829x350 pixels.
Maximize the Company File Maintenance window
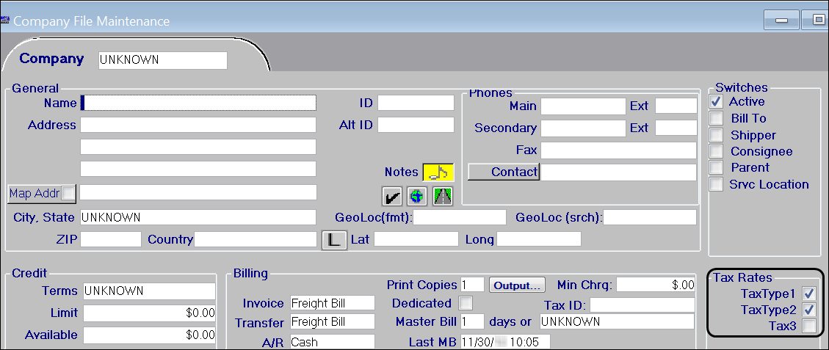click(x=816, y=21)
